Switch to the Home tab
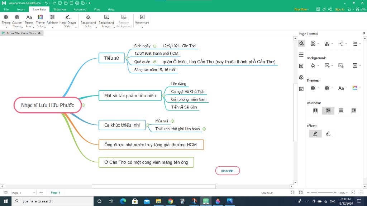This screenshot has width=367, height=206. (x=21, y=9)
